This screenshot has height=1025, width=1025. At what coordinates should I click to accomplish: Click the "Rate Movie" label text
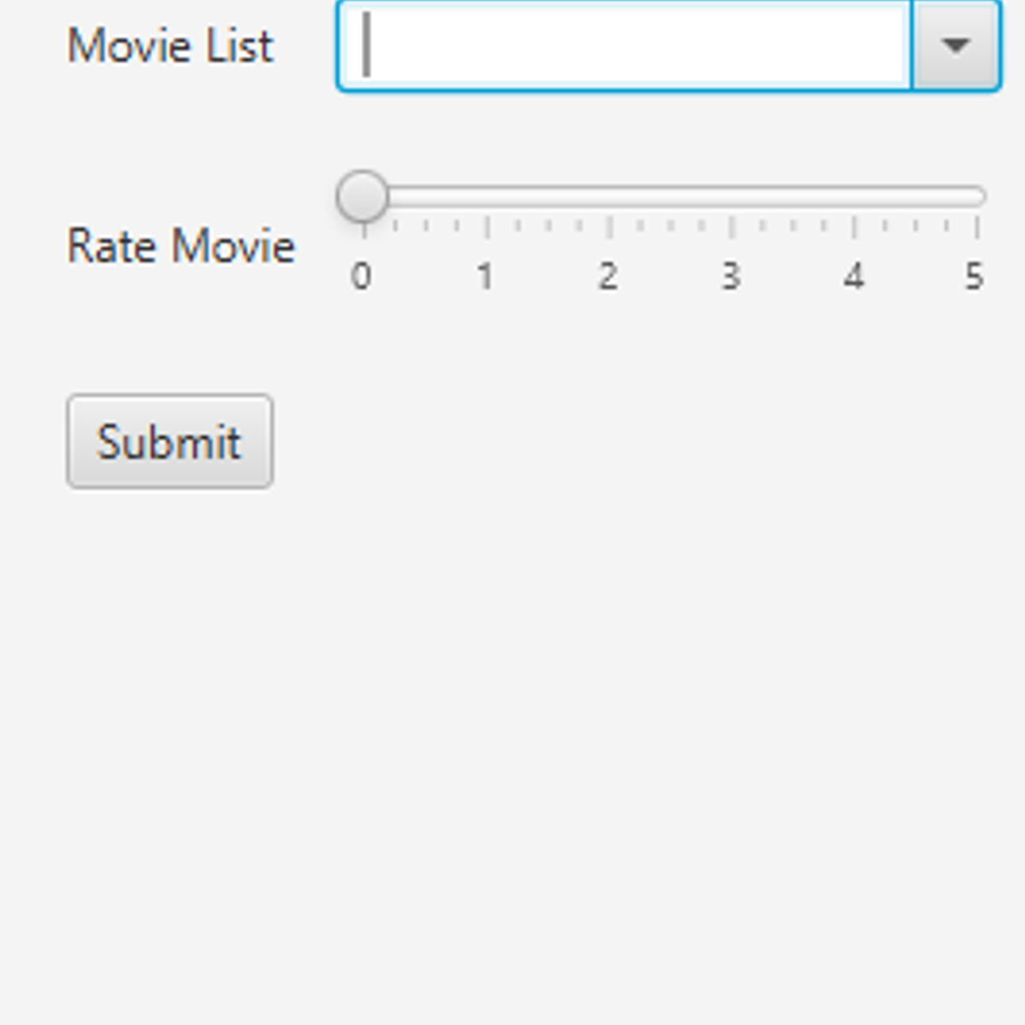tap(181, 246)
